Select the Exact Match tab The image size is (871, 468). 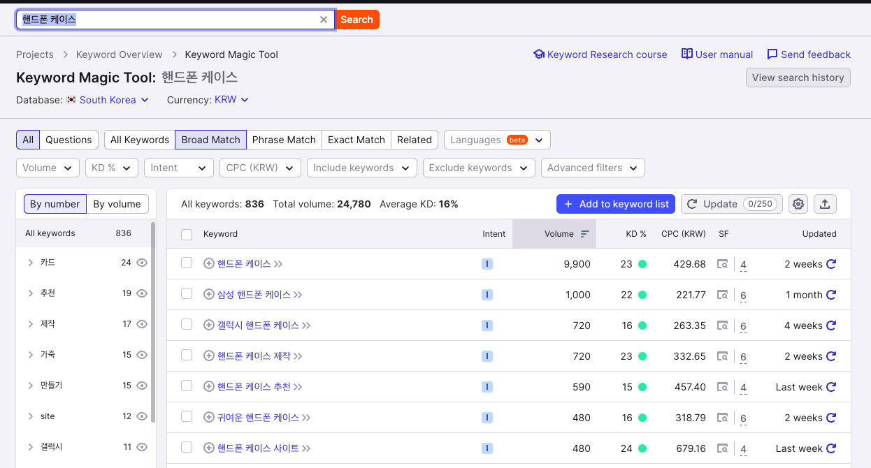point(357,140)
